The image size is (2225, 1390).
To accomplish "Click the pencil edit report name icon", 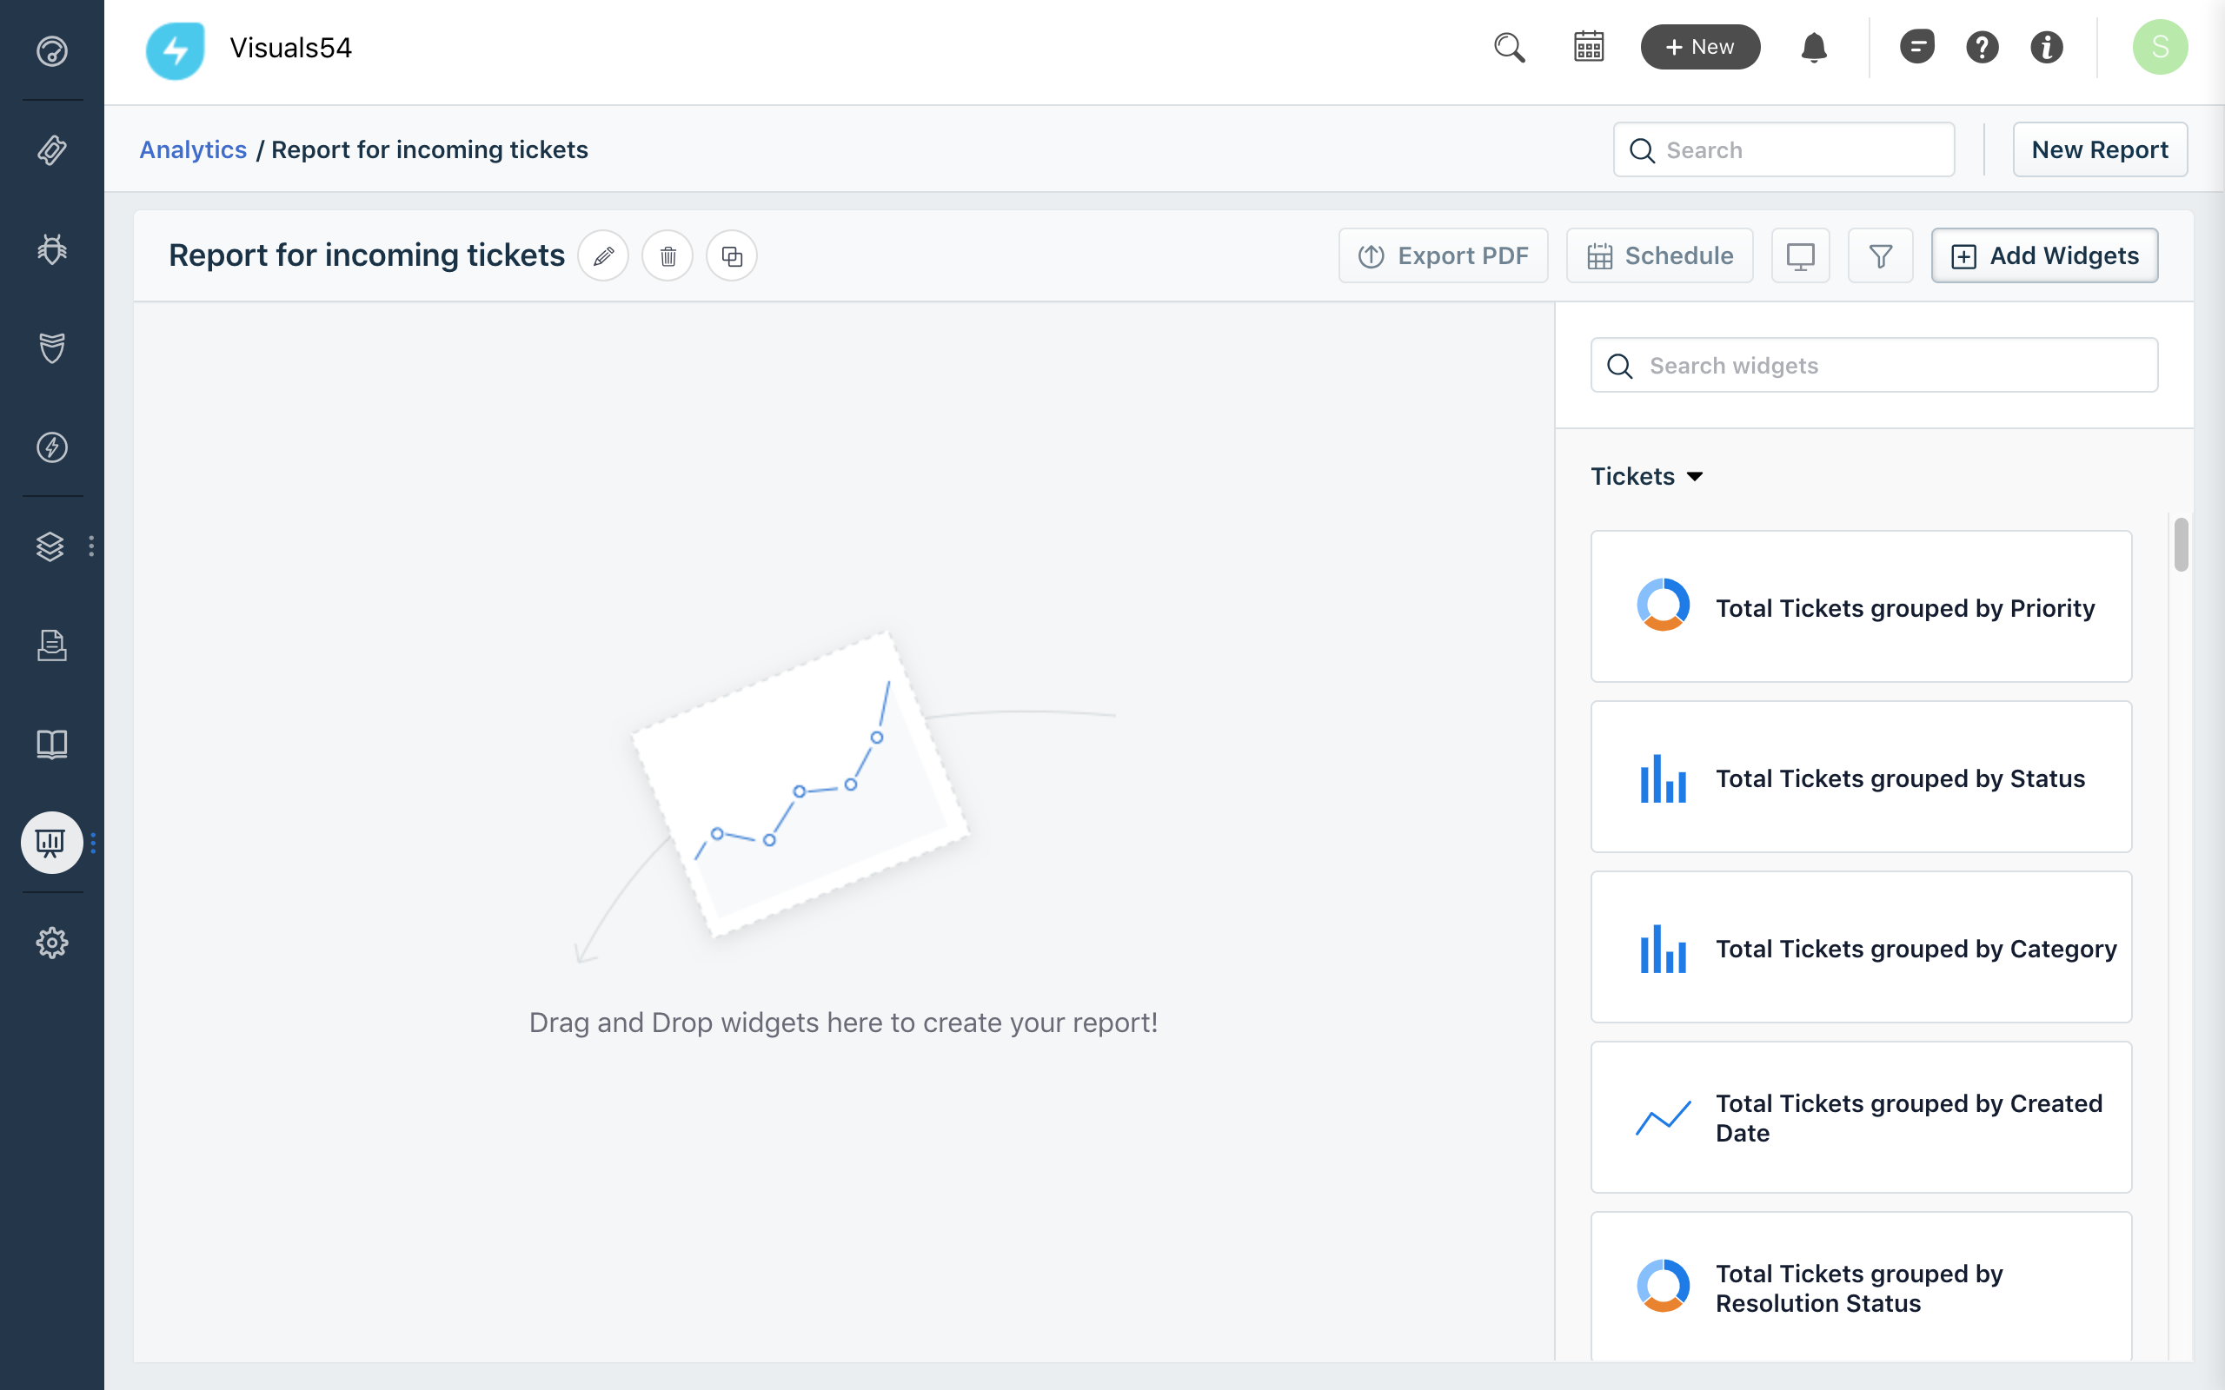I will (x=603, y=255).
